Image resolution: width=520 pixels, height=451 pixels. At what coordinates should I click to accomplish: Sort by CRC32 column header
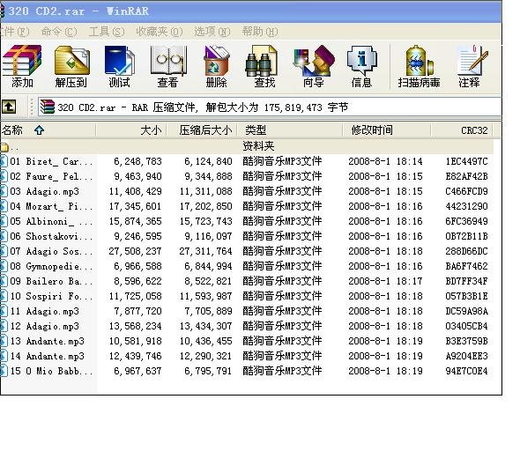(x=462, y=129)
